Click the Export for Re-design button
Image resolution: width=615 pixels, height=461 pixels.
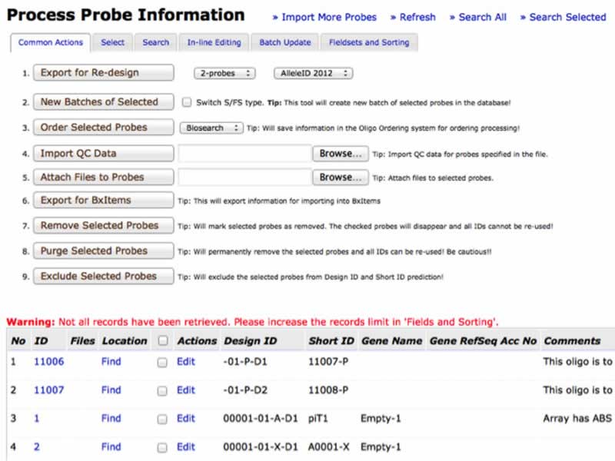103,73
